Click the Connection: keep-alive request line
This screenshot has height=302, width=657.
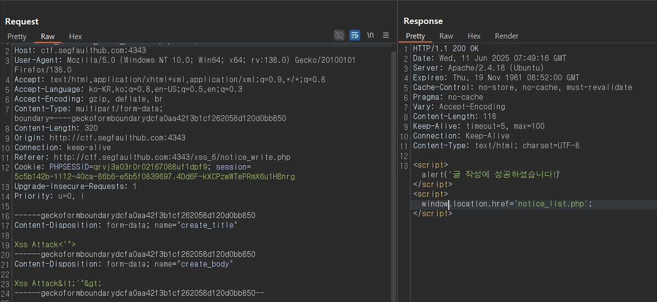63,148
